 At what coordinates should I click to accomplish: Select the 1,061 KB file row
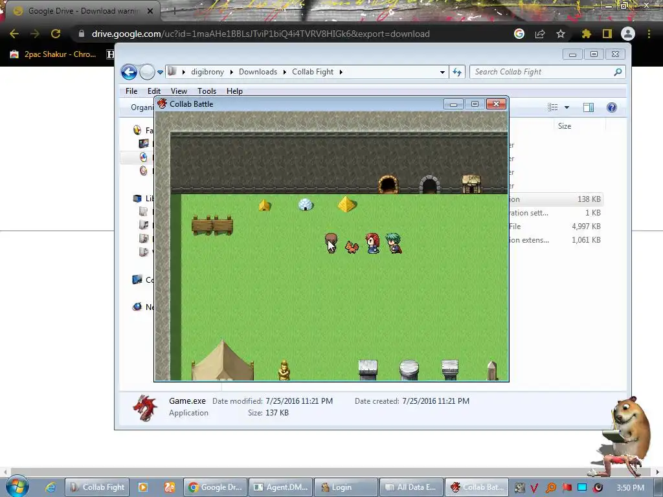pos(555,239)
